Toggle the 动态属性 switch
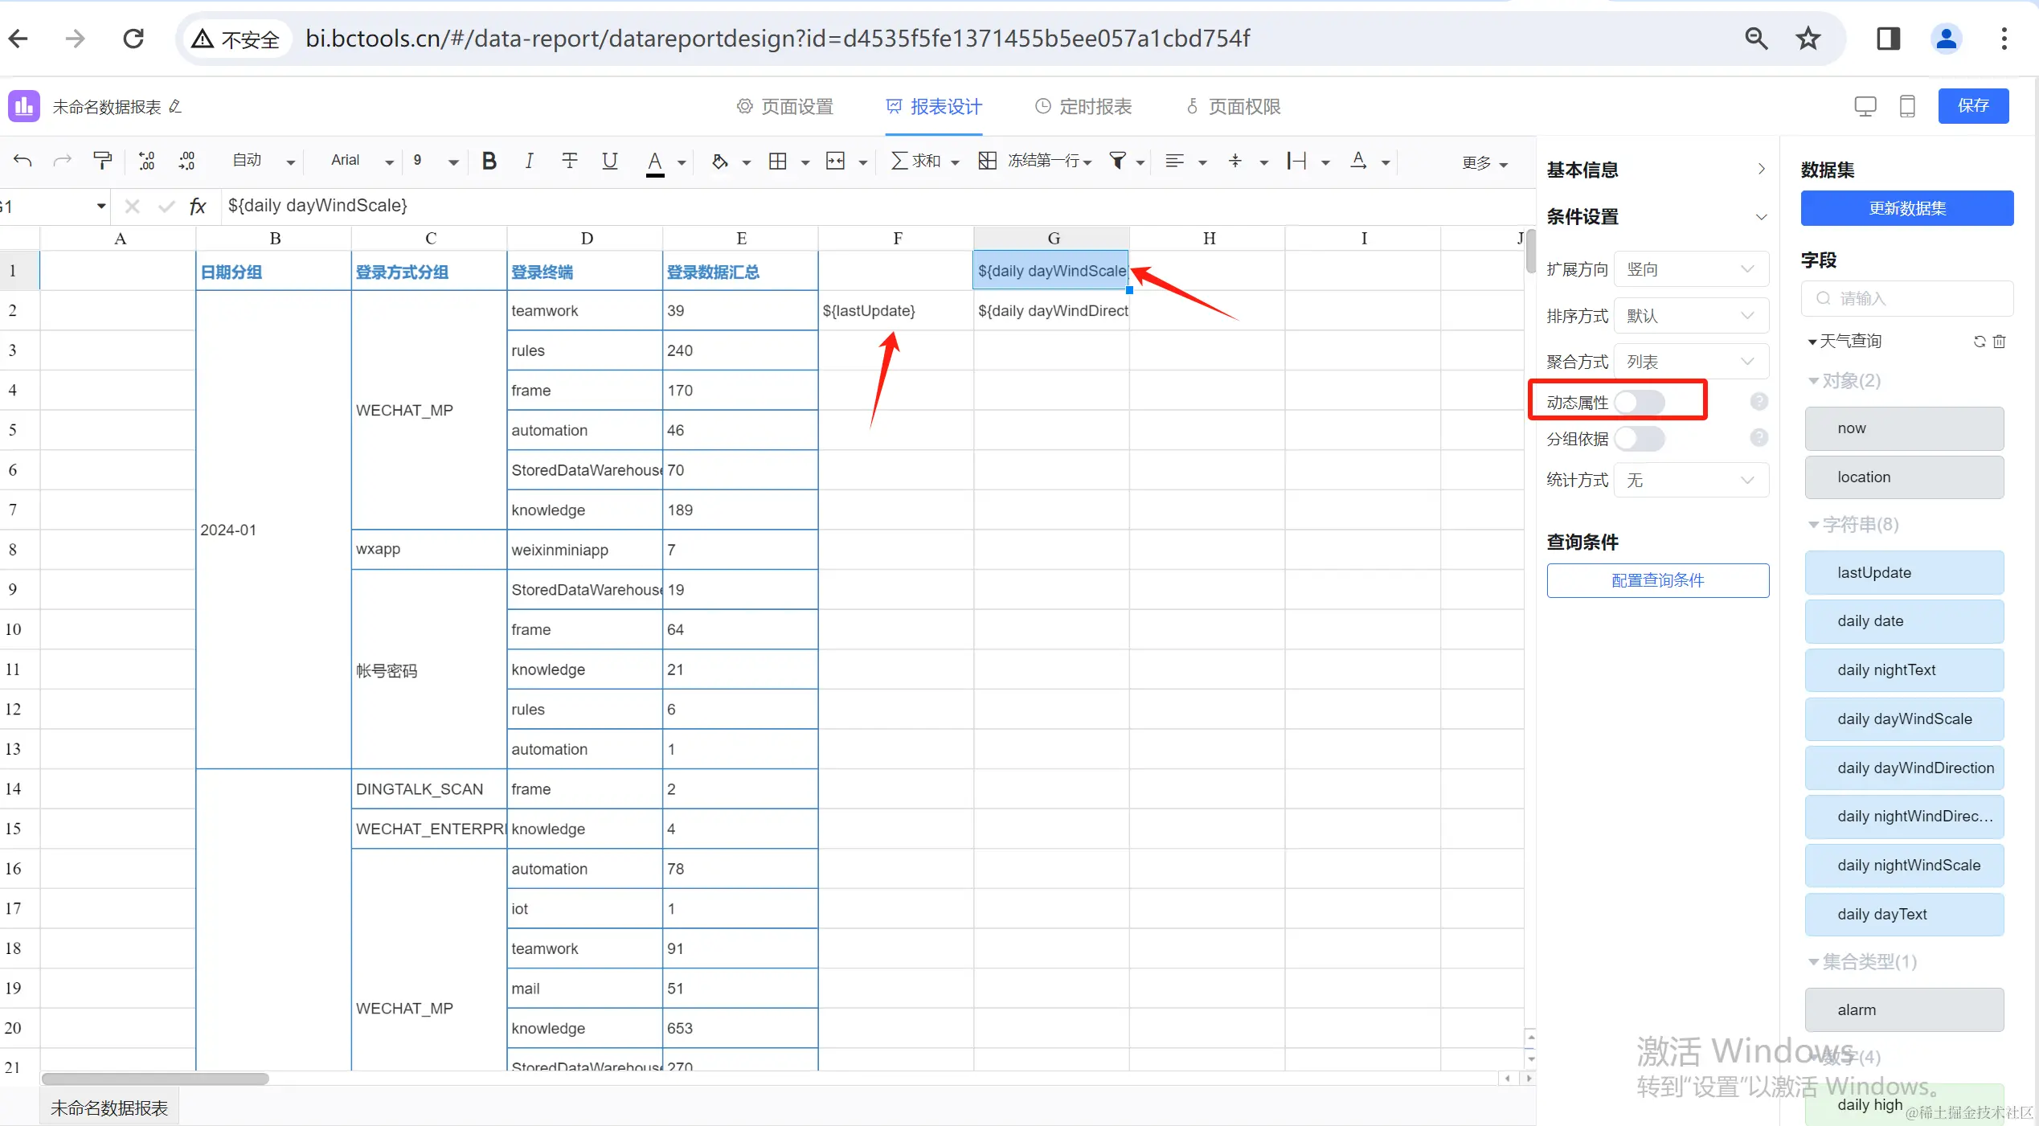 point(1640,402)
